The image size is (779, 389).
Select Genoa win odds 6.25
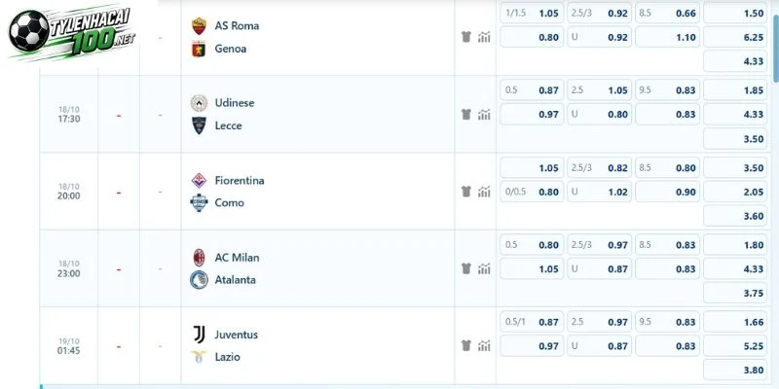coord(735,37)
